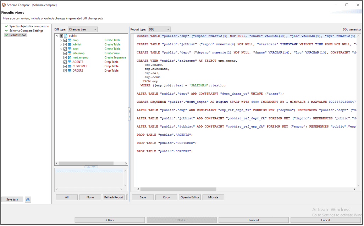
Task: Click the salesemp view icon
Action: pyautogui.click(x=70, y=53)
